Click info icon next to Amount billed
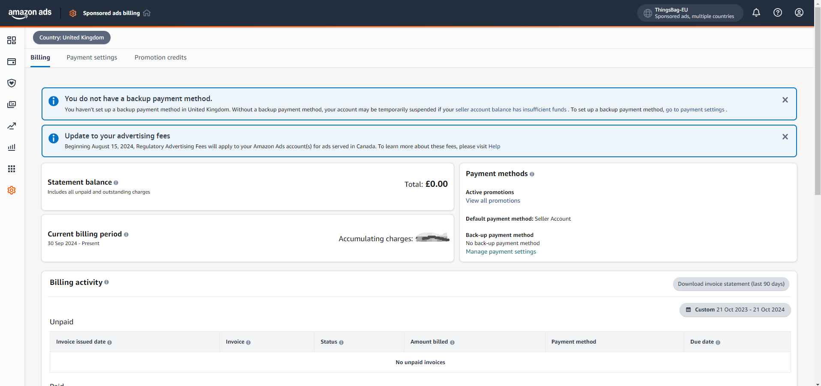The width and height of the screenshot is (821, 386). pyautogui.click(x=452, y=342)
